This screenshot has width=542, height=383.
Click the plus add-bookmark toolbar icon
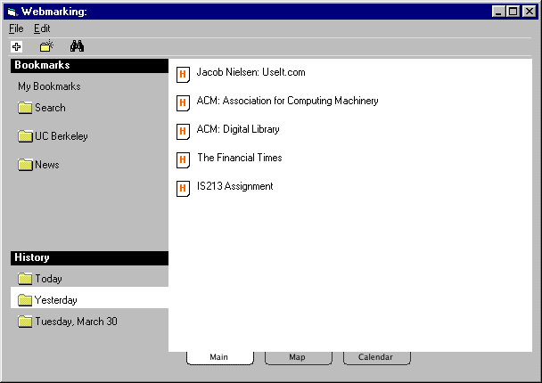17,46
